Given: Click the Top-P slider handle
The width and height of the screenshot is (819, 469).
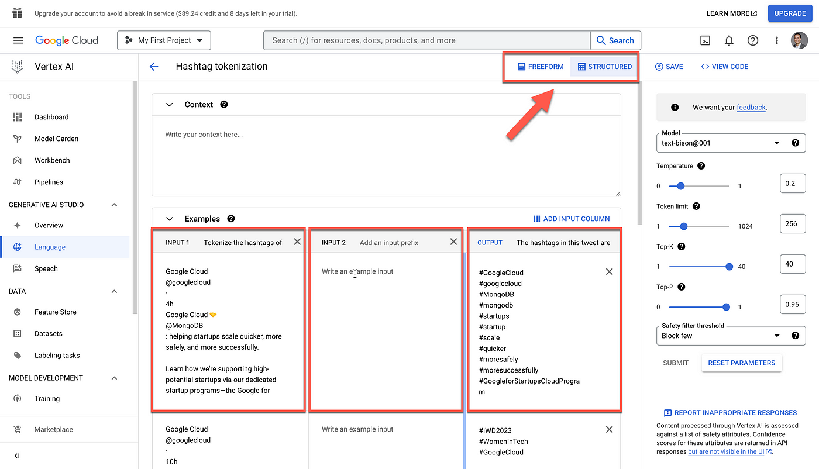Looking at the screenshot, I should point(726,307).
